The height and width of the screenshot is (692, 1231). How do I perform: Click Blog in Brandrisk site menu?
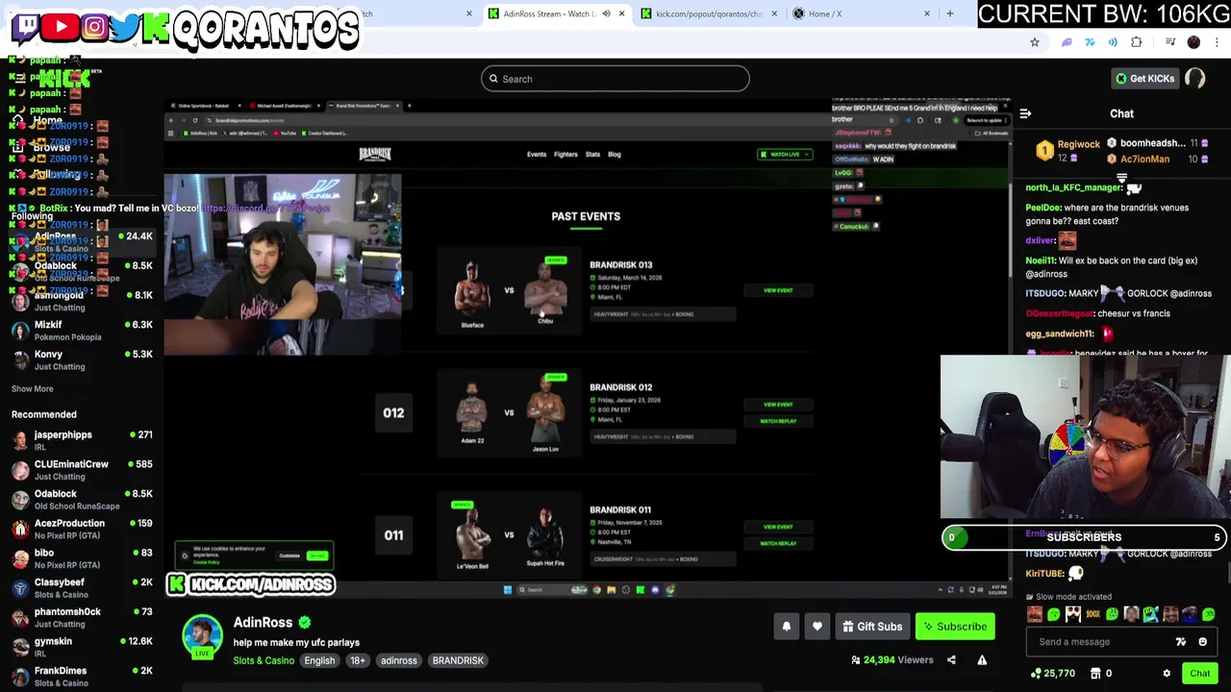(x=615, y=154)
